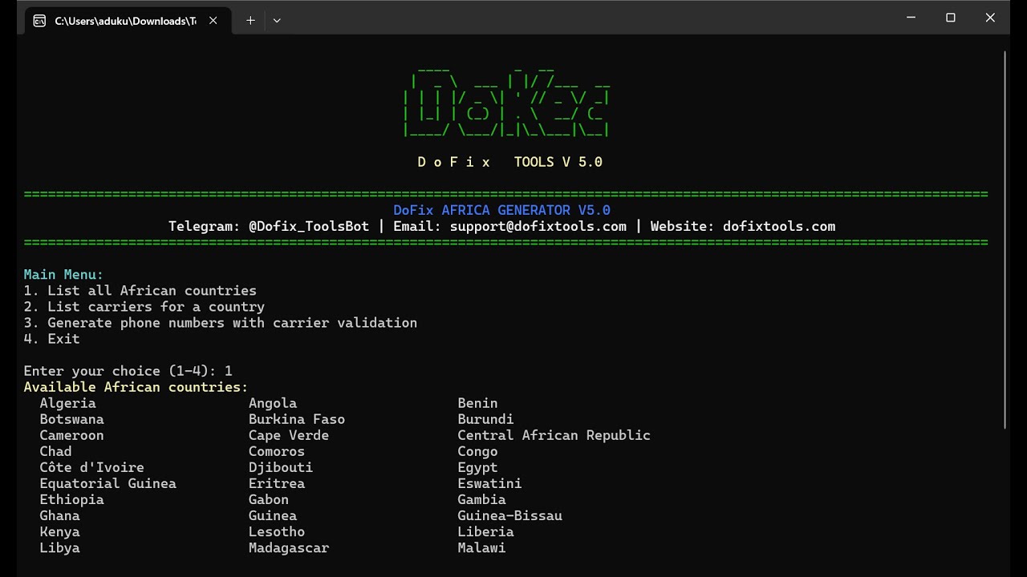Image resolution: width=1027 pixels, height=577 pixels.
Task: Click Congo in the country list
Action: click(477, 451)
